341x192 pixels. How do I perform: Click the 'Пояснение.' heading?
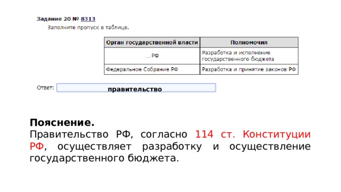(62, 123)
